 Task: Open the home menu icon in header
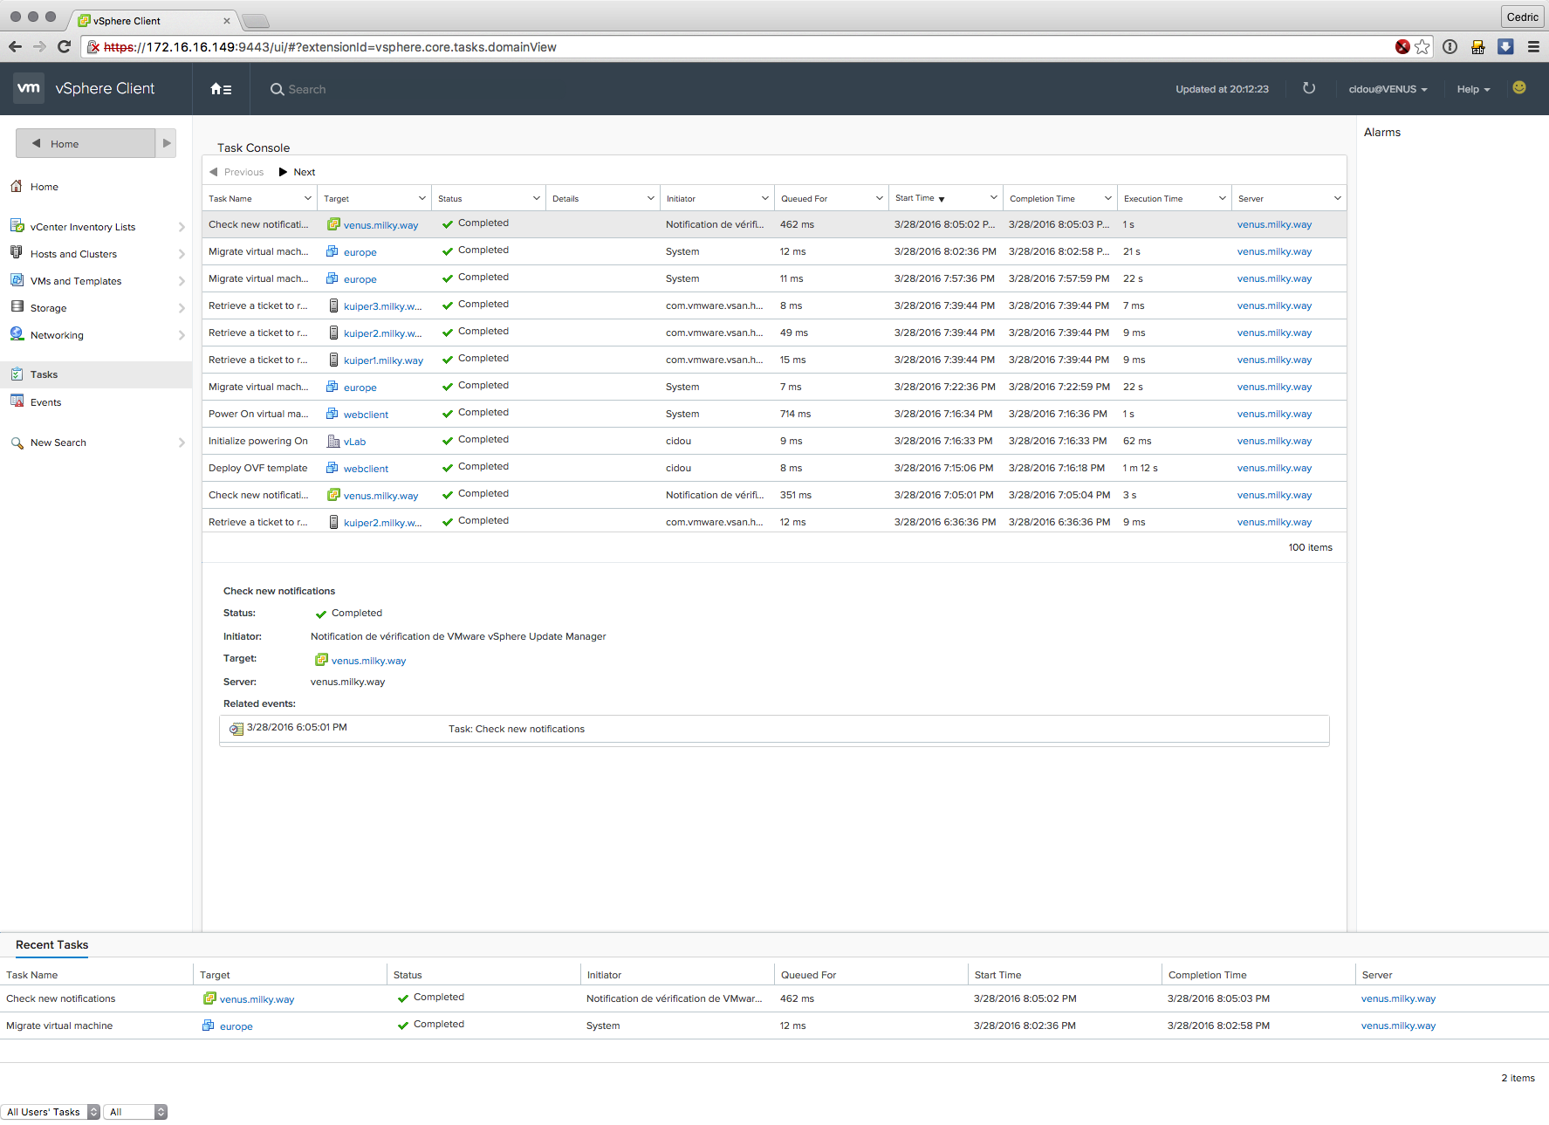coord(221,89)
